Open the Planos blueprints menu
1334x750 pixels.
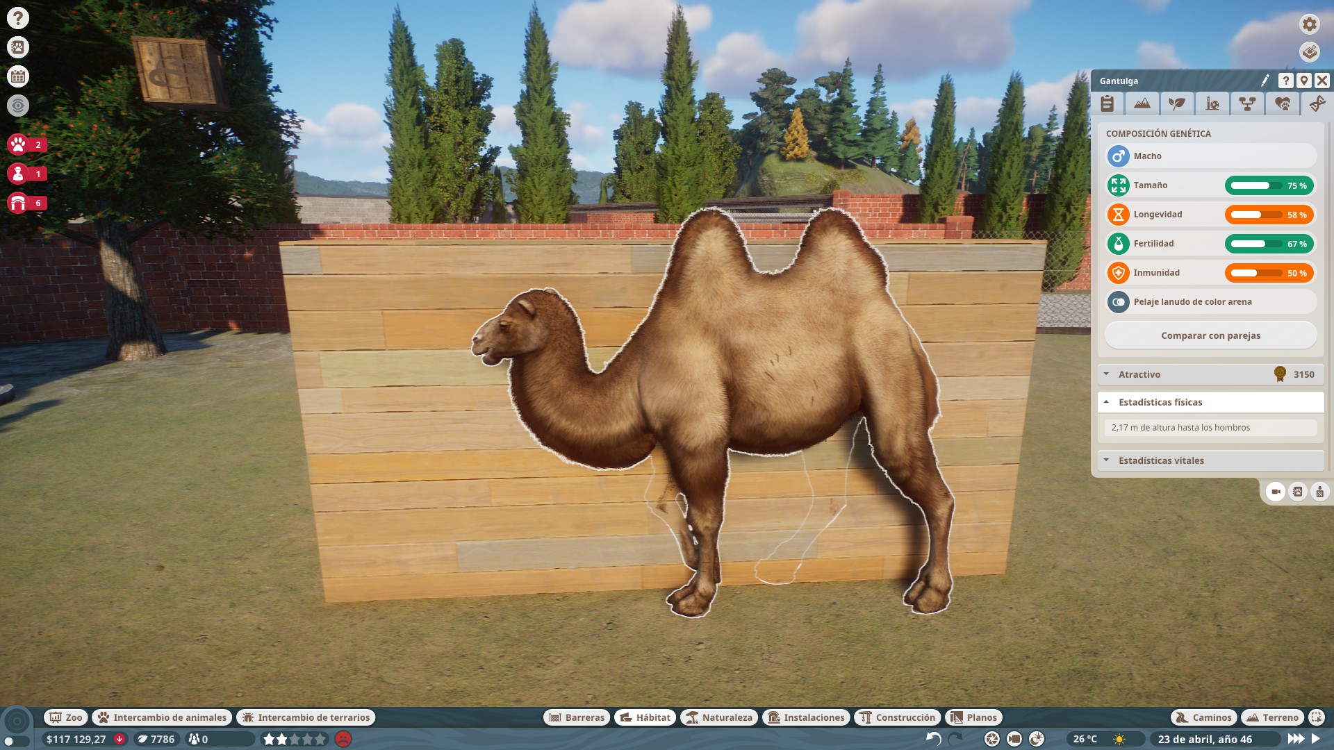pyautogui.click(x=973, y=717)
